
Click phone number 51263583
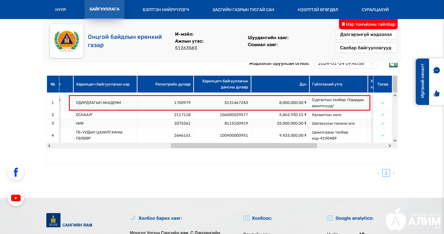point(186,48)
